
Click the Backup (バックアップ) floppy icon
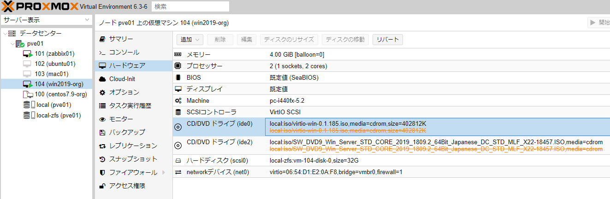coord(103,133)
